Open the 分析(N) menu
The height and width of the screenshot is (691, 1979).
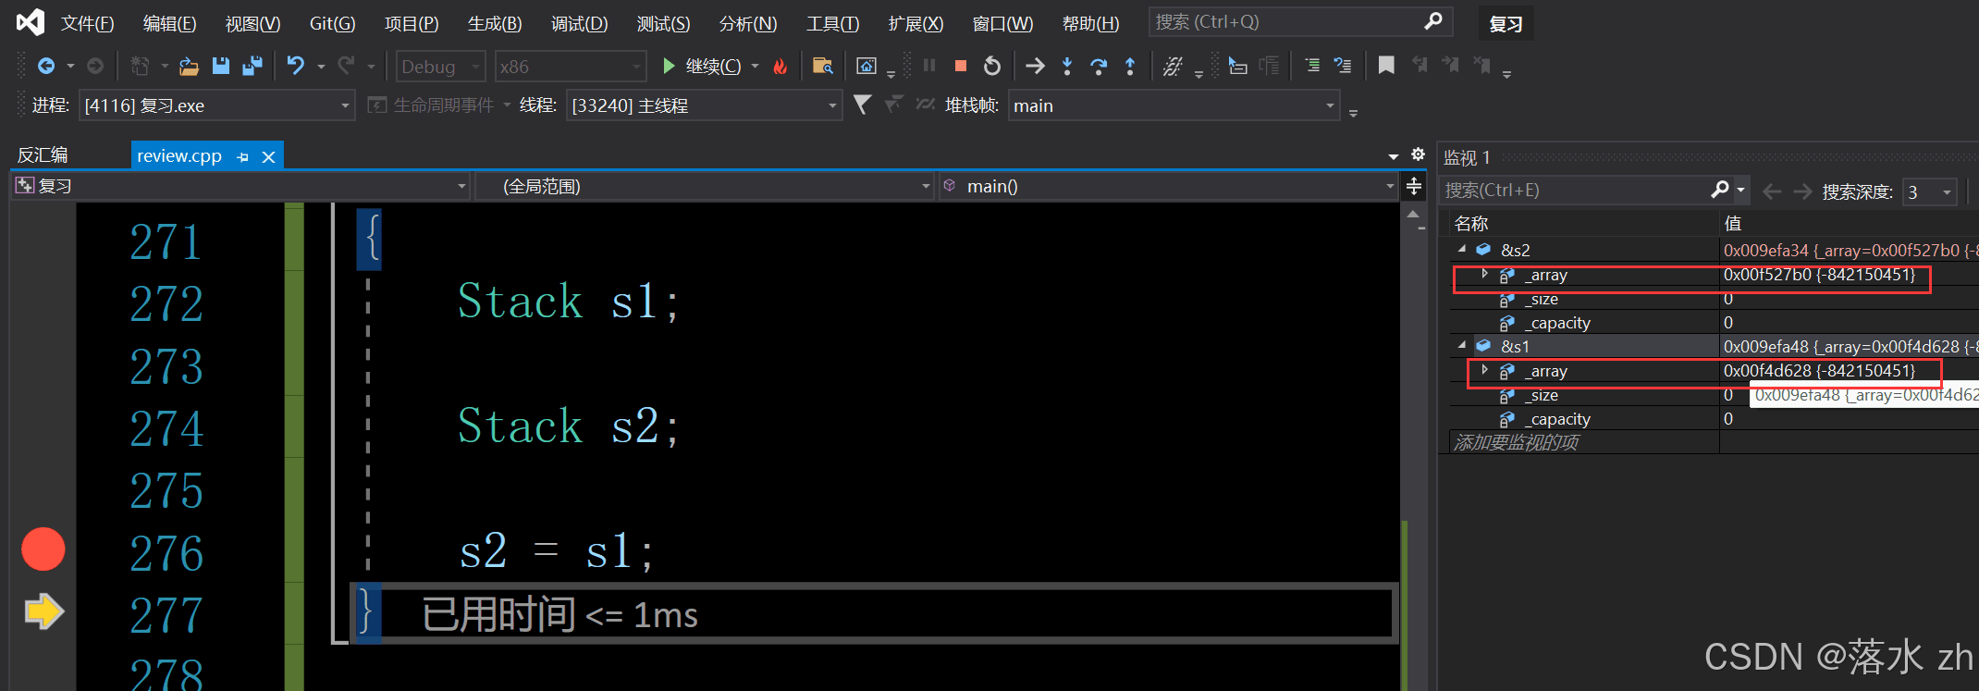click(748, 23)
